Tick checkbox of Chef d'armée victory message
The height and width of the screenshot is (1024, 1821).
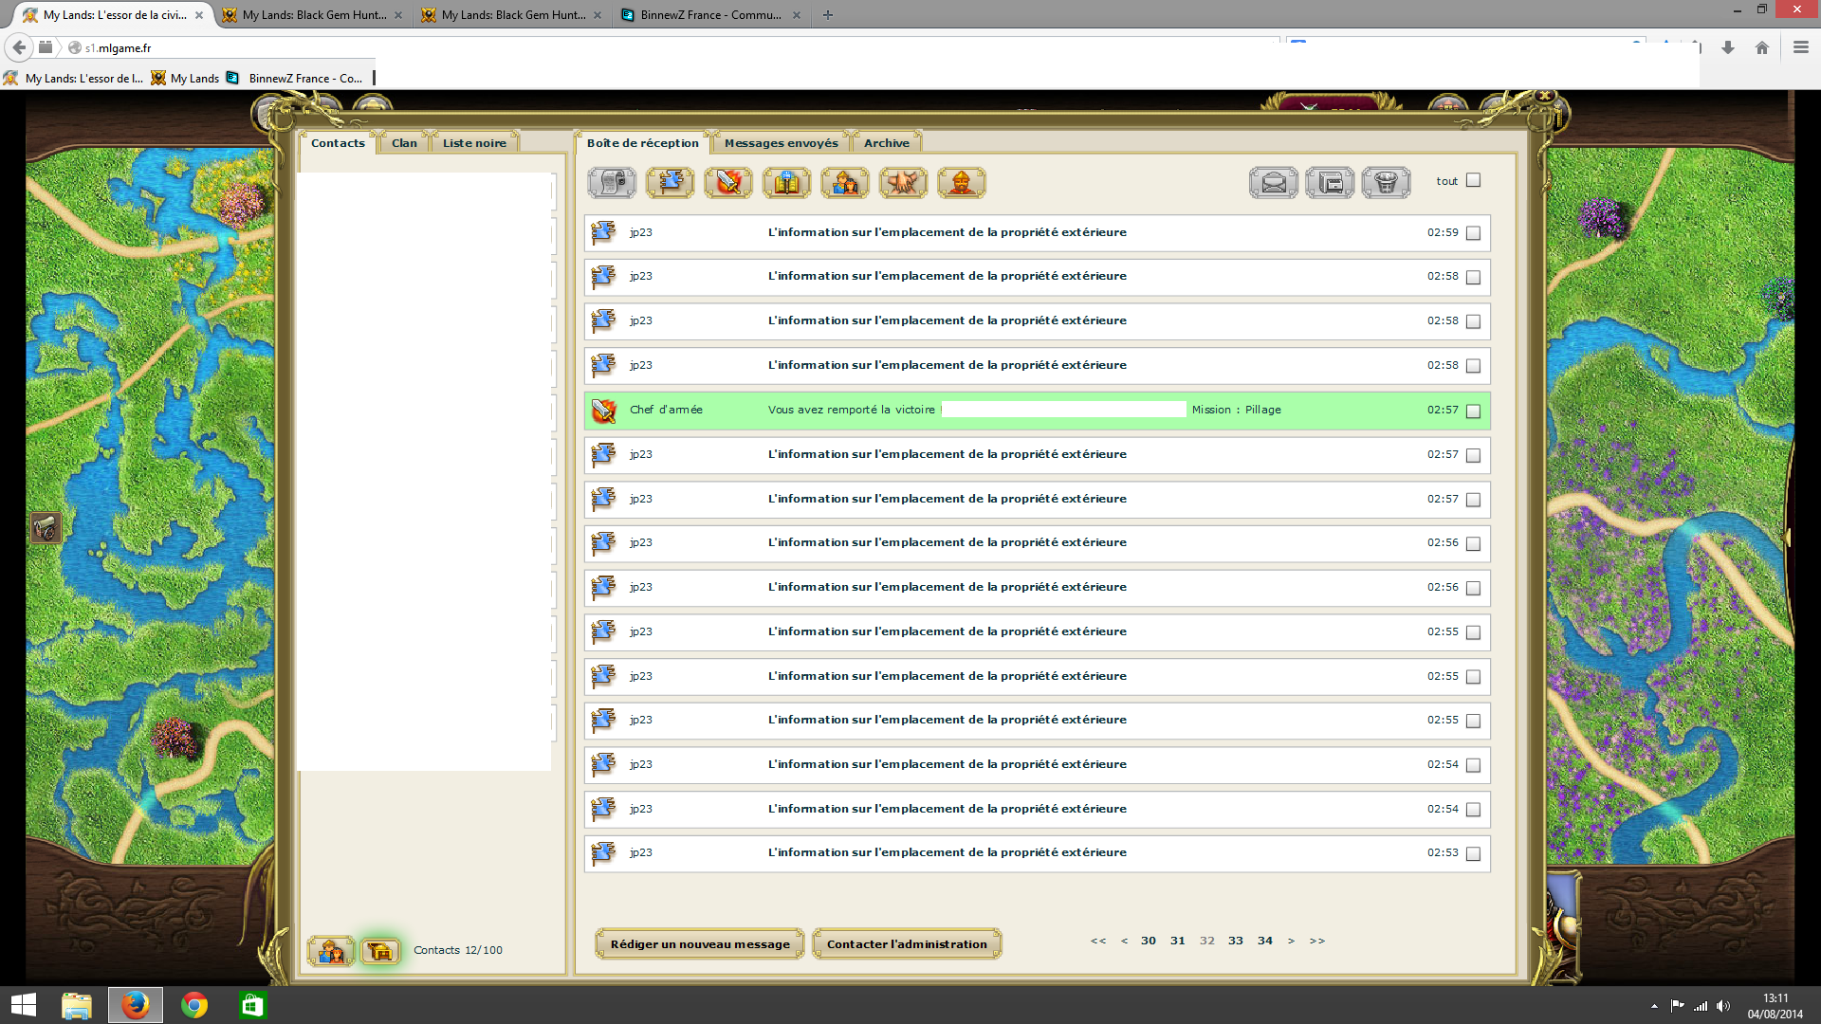1473,411
